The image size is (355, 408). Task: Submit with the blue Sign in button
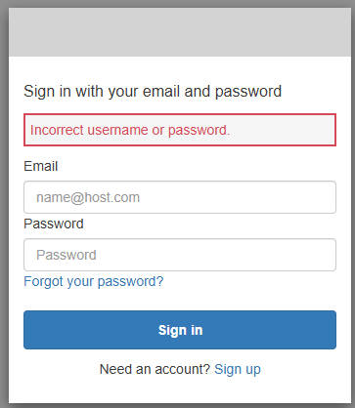click(180, 330)
